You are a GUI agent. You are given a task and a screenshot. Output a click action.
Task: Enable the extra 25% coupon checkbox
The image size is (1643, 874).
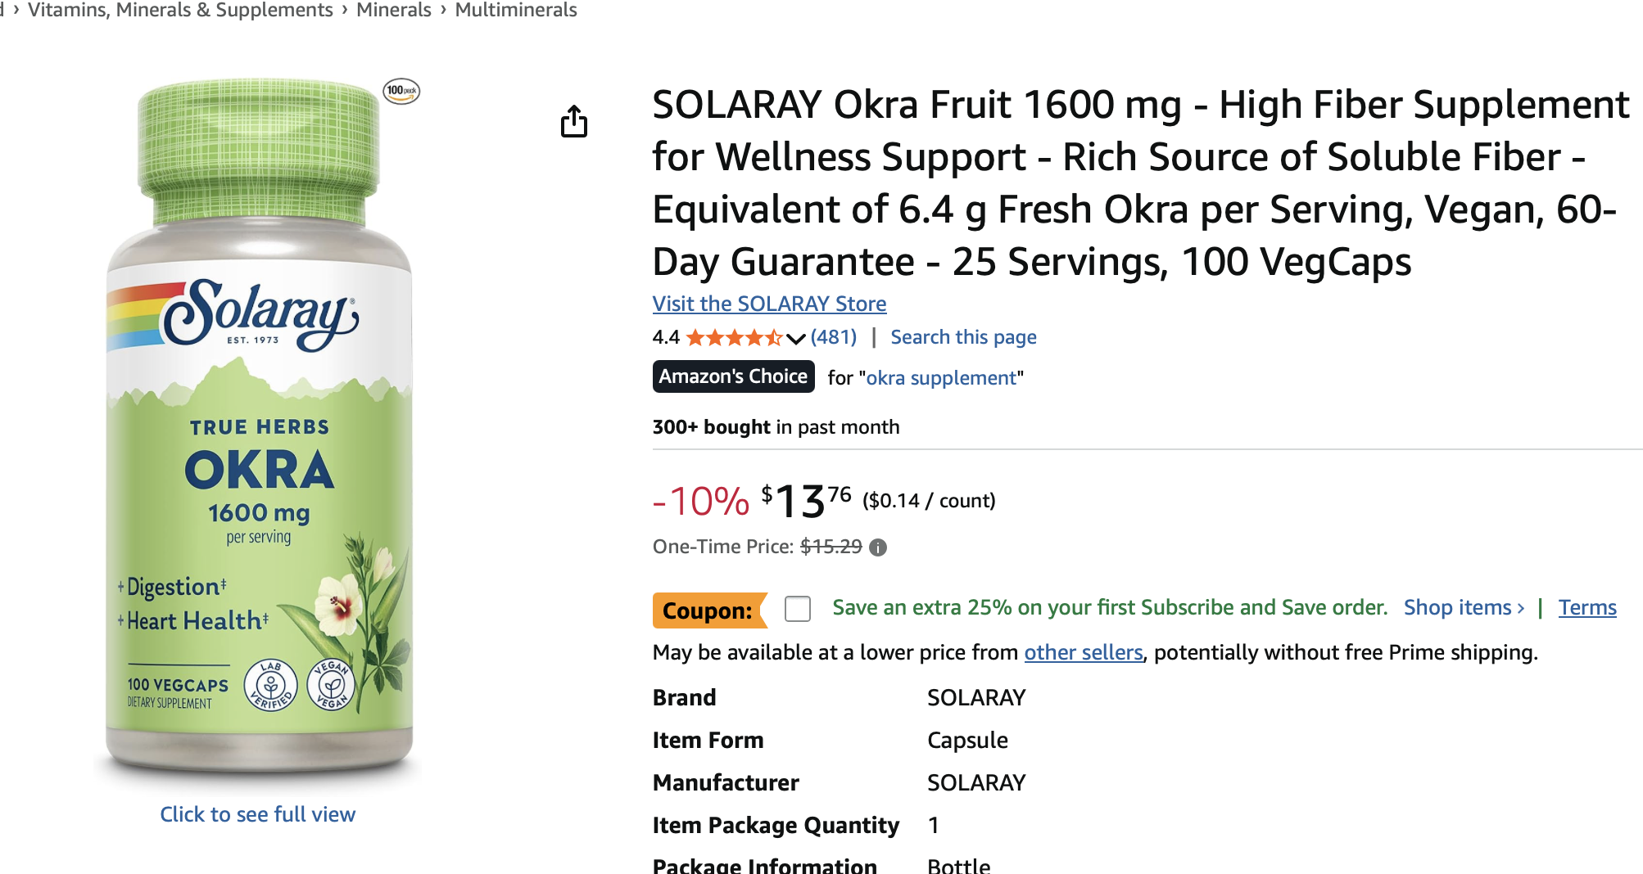click(797, 610)
